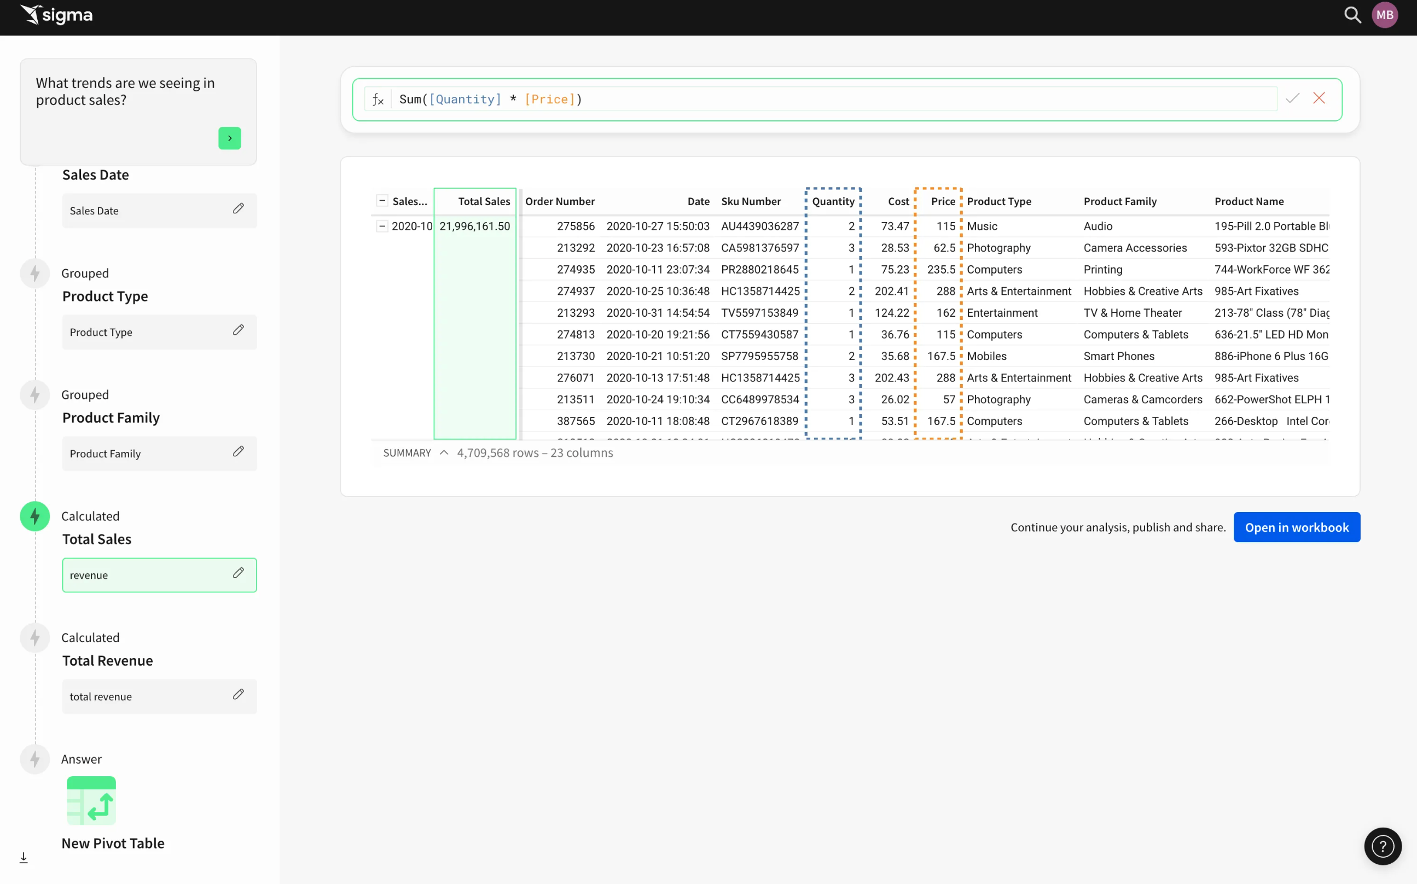Select the Sales Date step box
1417x884 pixels.
[x=159, y=211]
